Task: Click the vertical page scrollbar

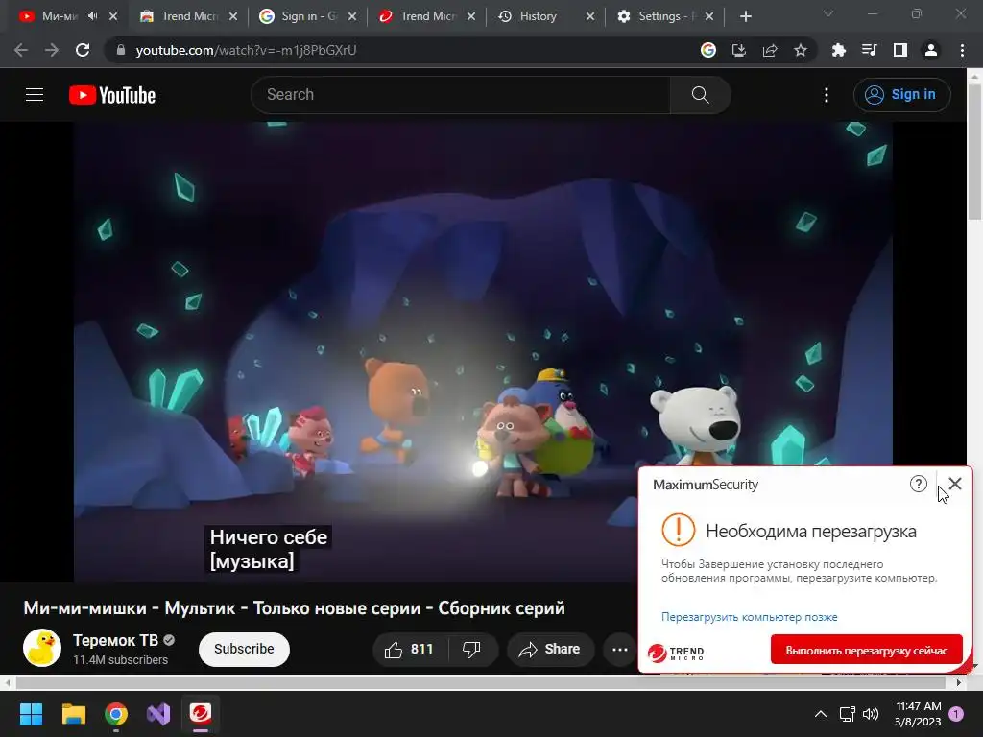Action: pyautogui.click(x=974, y=151)
